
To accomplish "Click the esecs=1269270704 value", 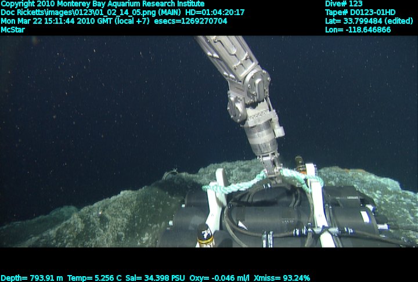I will point(190,21).
